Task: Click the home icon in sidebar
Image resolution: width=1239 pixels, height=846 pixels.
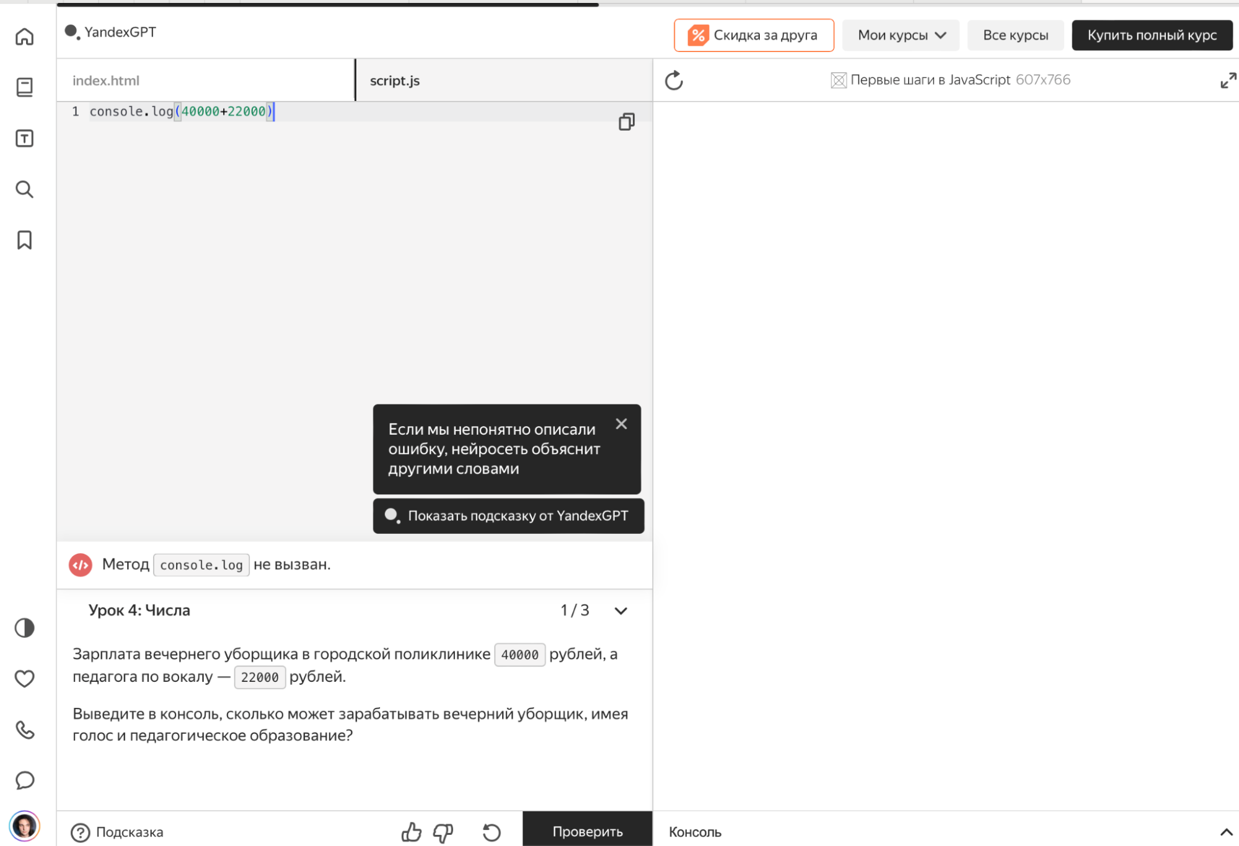Action: pyautogui.click(x=24, y=37)
